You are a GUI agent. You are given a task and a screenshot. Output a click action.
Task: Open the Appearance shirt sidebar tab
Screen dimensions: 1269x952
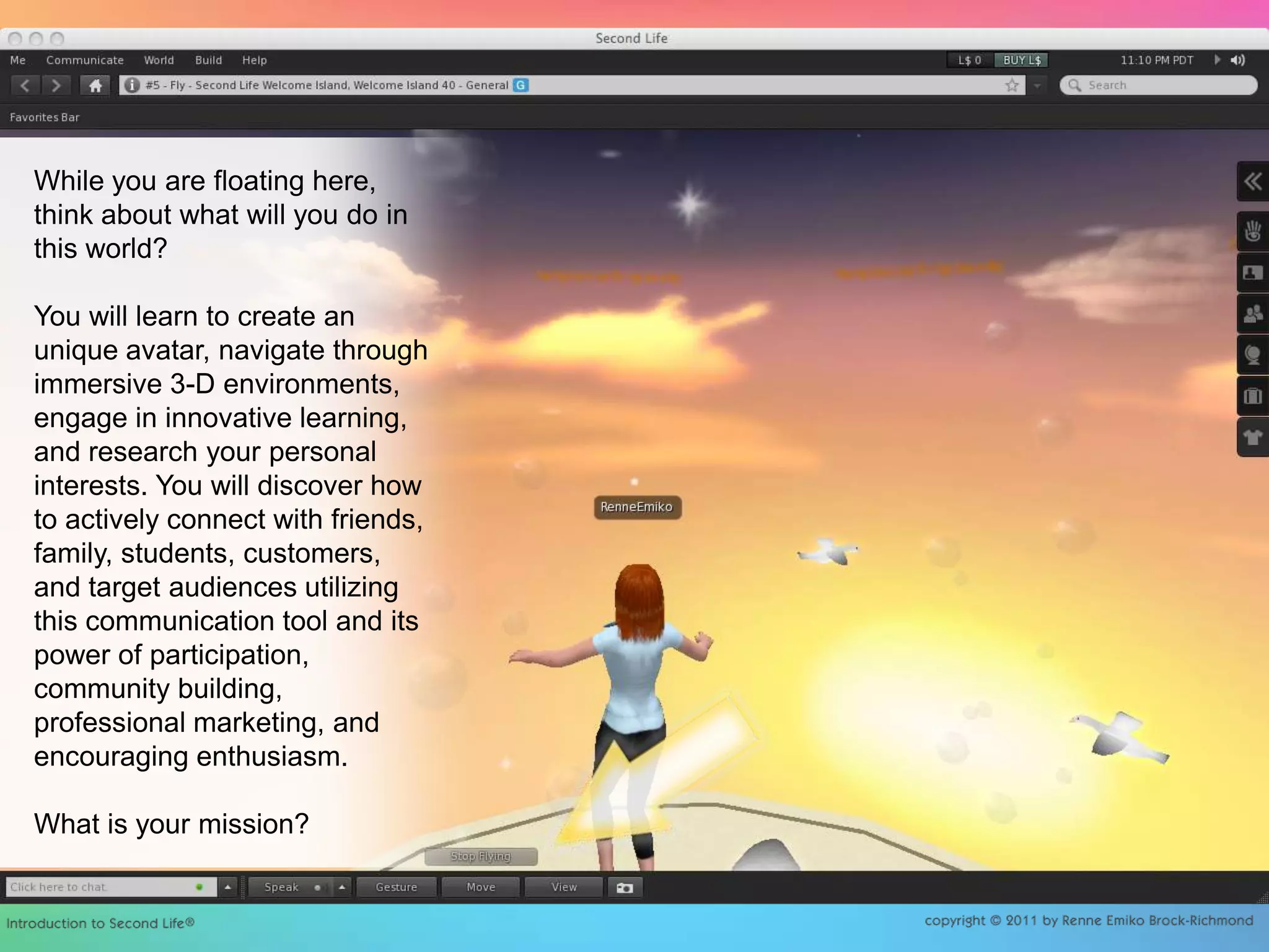[1253, 438]
